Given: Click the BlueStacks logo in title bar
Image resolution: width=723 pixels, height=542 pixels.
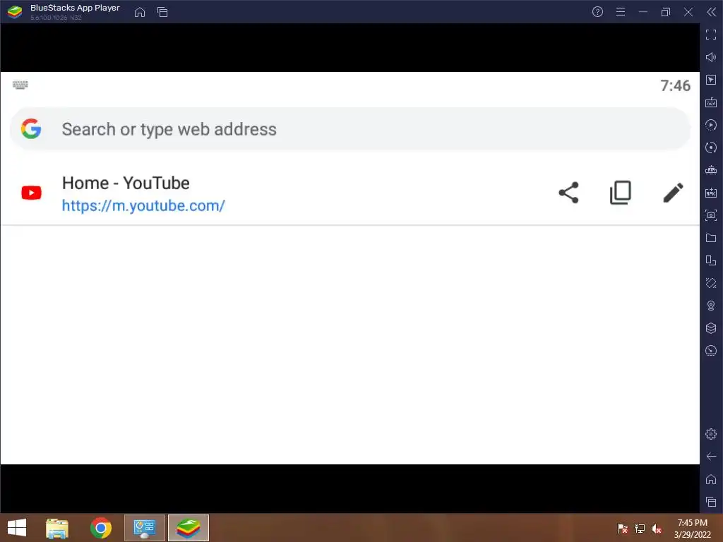Looking at the screenshot, I should coord(15,12).
